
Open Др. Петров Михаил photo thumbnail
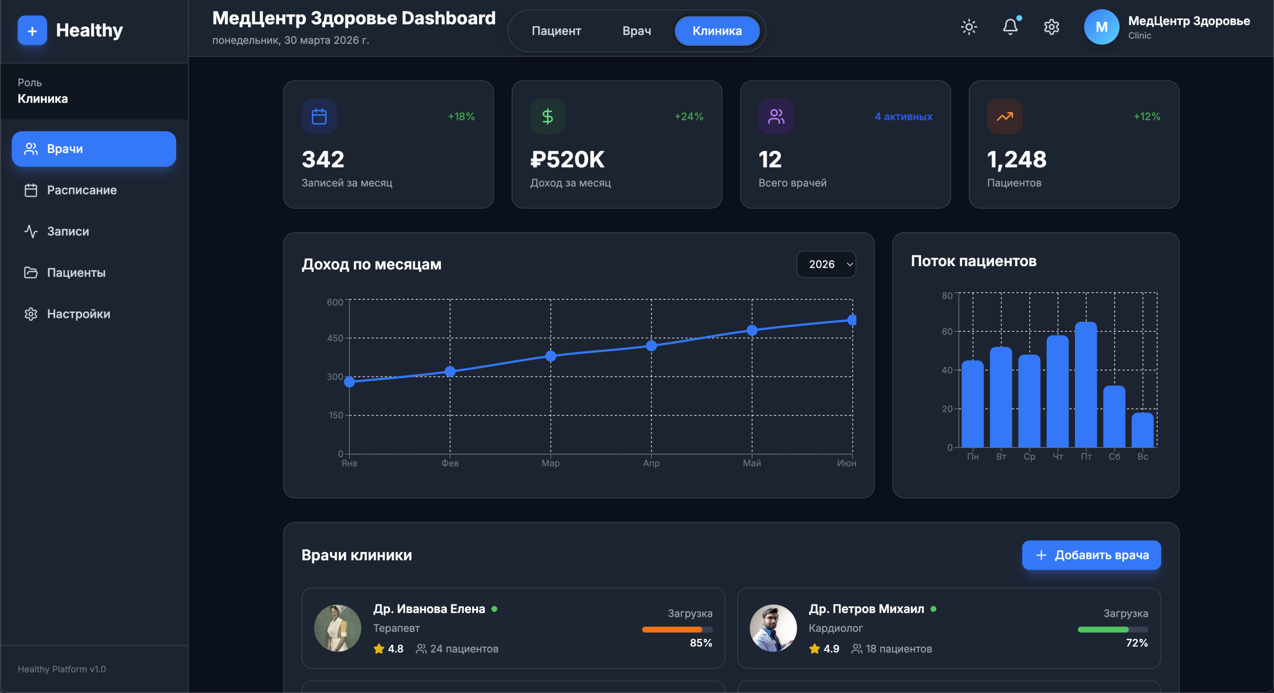coord(773,628)
